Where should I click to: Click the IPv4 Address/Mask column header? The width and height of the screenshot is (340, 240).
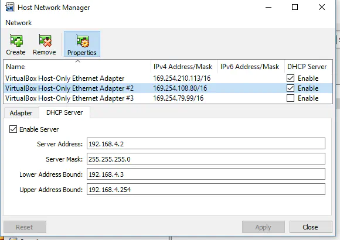click(x=184, y=67)
